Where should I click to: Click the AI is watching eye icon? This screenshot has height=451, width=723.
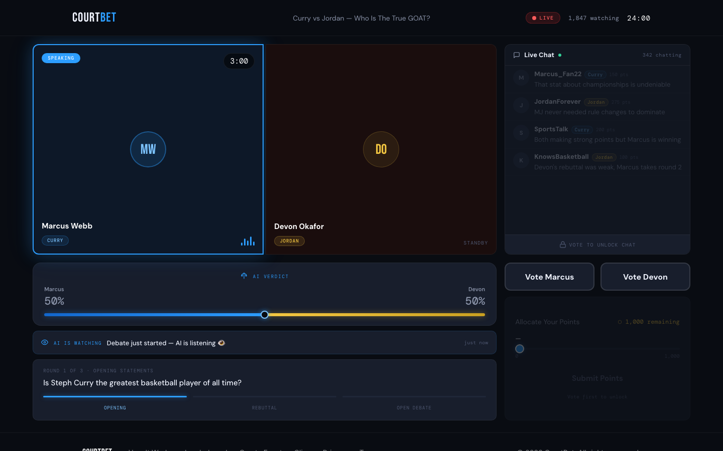[45, 343]
